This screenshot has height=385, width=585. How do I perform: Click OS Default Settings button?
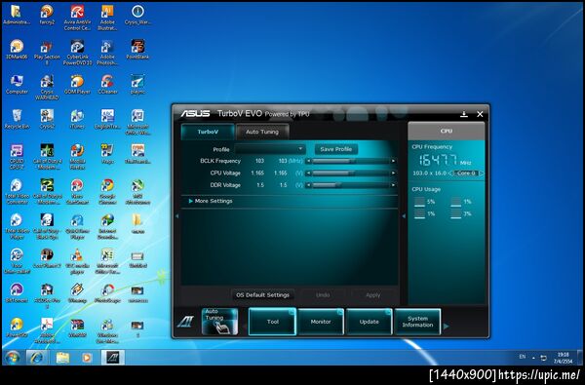[x=262, y=295]
